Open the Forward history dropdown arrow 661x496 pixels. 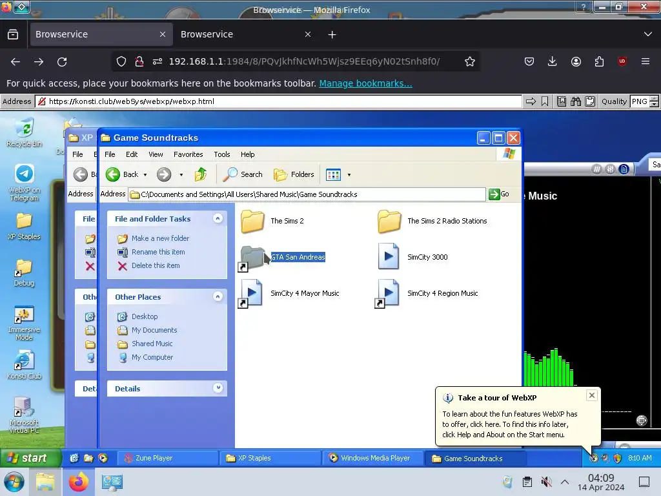(x=181, y=174)
